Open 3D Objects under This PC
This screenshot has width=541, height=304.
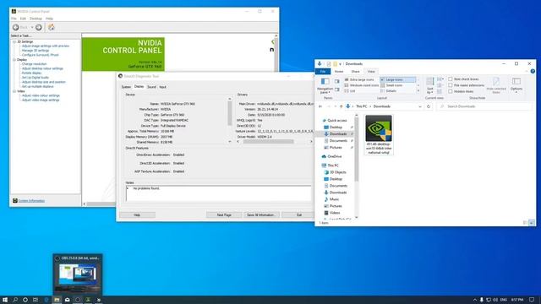coord(335,172)
